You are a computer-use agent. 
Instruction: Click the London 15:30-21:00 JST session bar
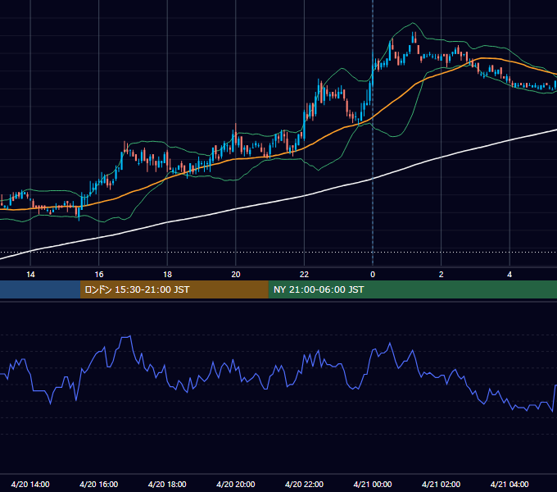point(174,289)
